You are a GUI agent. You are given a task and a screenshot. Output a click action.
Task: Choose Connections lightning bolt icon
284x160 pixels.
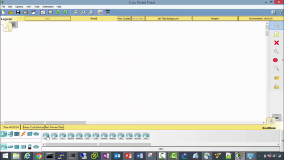(23, 134)
